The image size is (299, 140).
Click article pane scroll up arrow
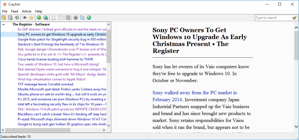coord(296,28)
